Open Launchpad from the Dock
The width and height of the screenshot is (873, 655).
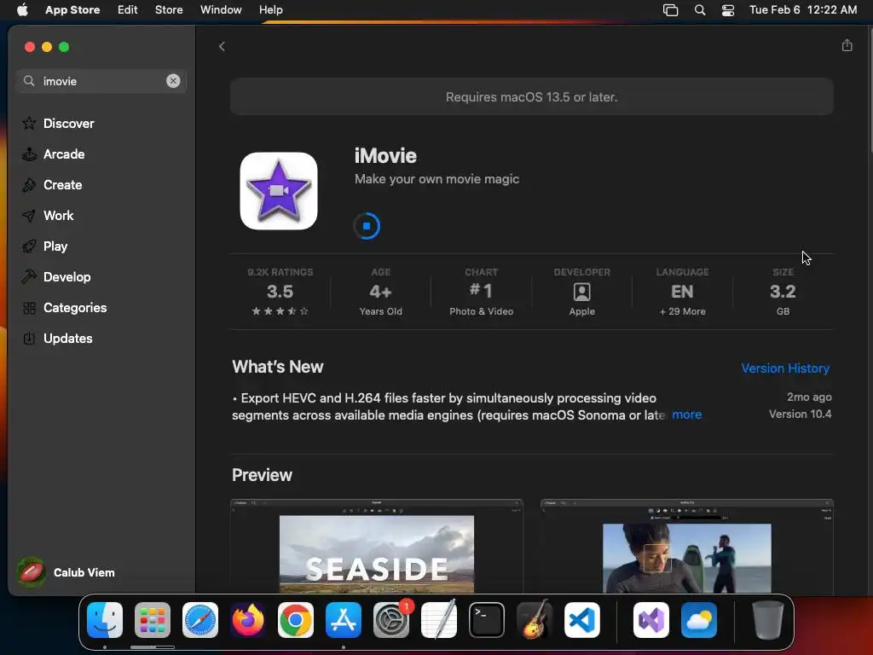(x=153, y=620)
